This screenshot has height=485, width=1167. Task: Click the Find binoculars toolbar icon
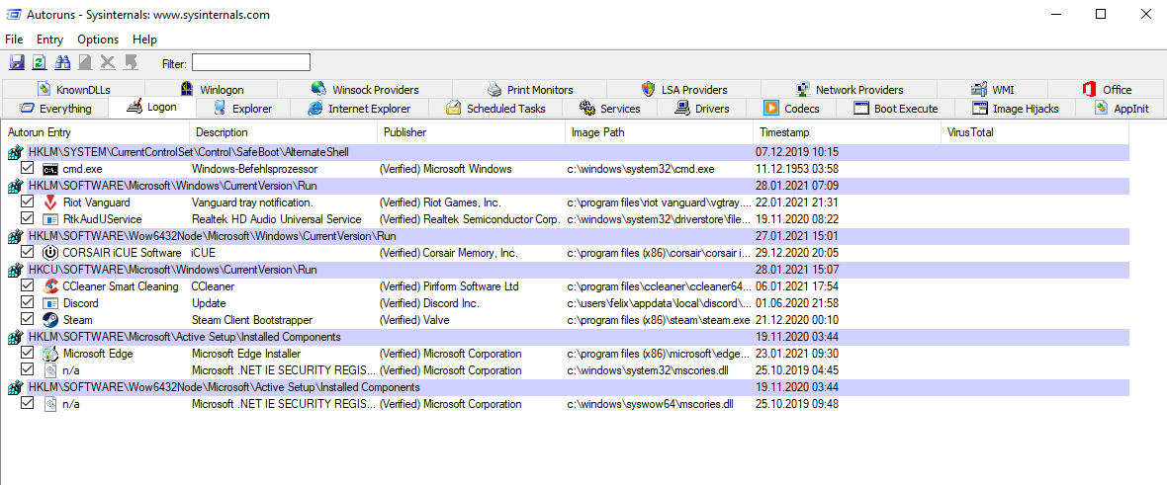pyautogui.click(x=62, y=62)
